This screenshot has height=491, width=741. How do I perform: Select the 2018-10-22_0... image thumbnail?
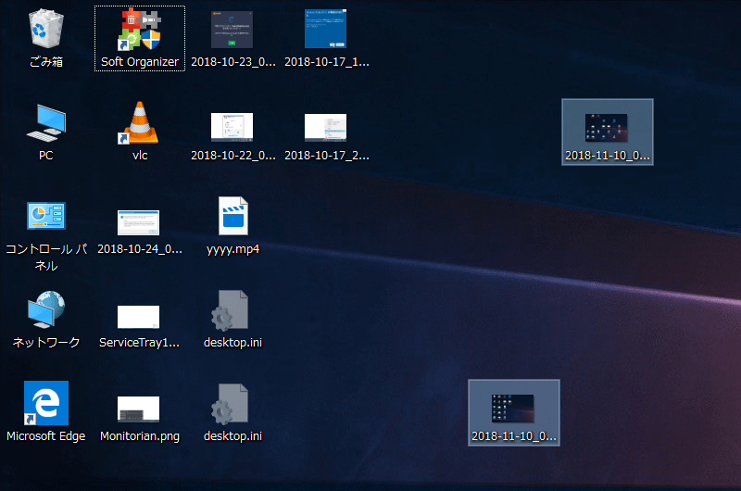pyautogui.click(x=232, y=128)
